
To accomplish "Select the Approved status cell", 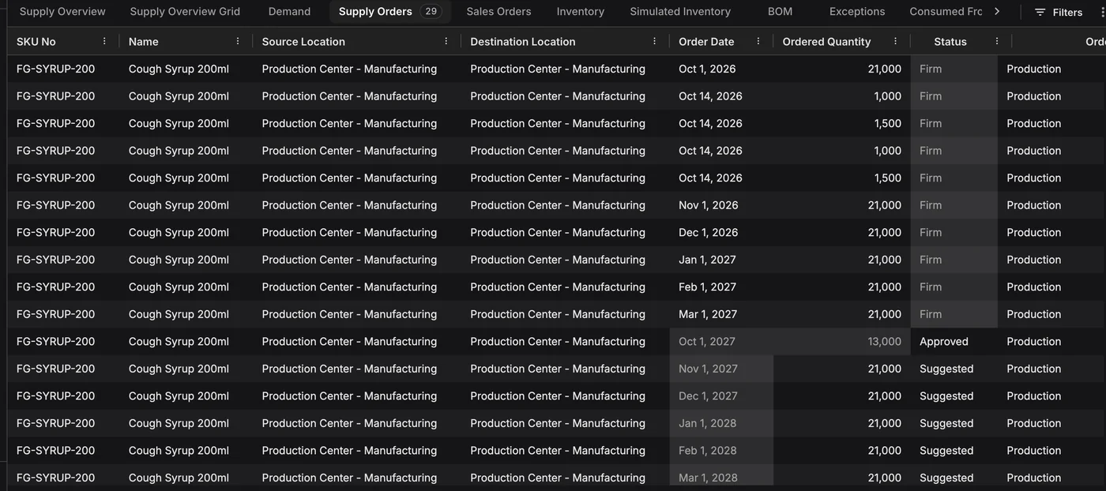I will 954,342.
